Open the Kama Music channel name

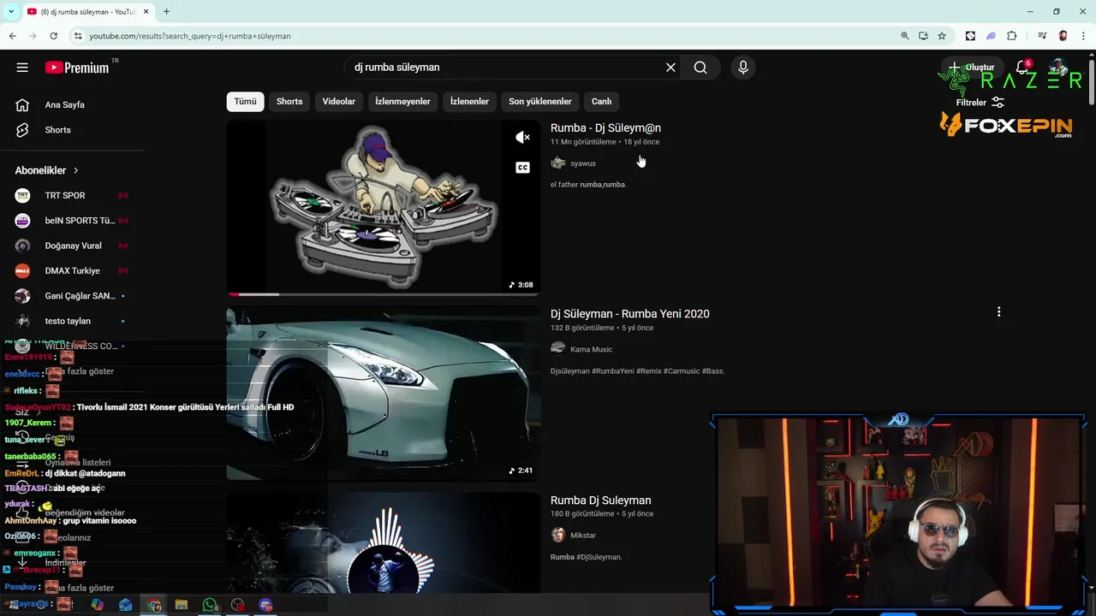coord(592,349)
